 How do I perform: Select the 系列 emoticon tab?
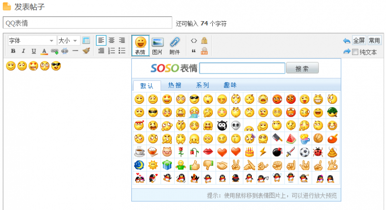tap(203, 85)
